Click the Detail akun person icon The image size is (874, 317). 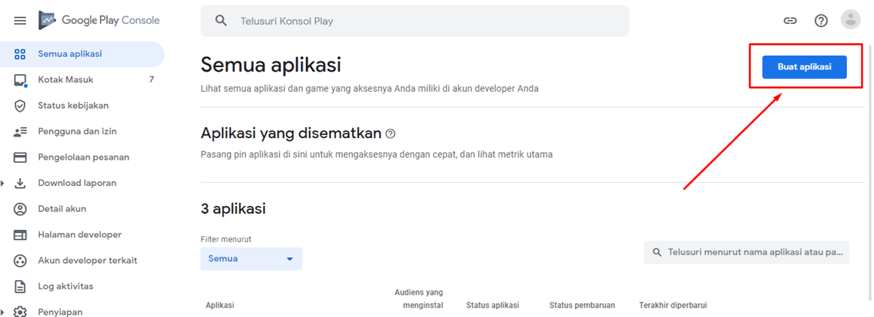click(20, 209)
